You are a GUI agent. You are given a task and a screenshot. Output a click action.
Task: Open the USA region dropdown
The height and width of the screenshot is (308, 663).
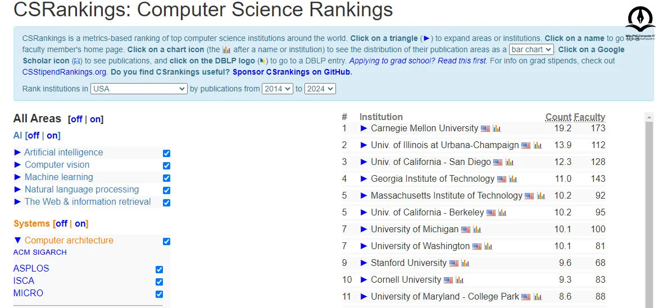coord(139,89)
